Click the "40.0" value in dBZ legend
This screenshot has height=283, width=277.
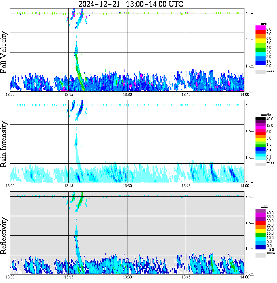270,213
